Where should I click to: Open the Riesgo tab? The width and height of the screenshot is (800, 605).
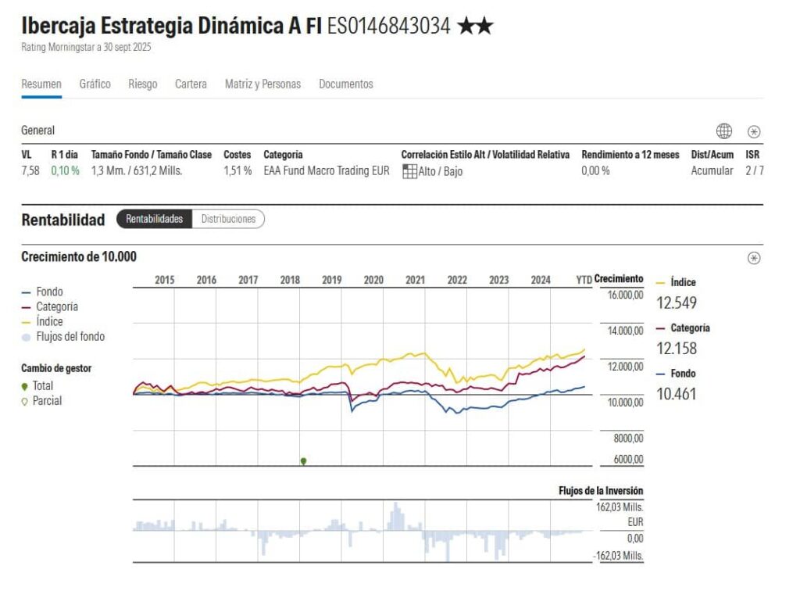point(143,84)
